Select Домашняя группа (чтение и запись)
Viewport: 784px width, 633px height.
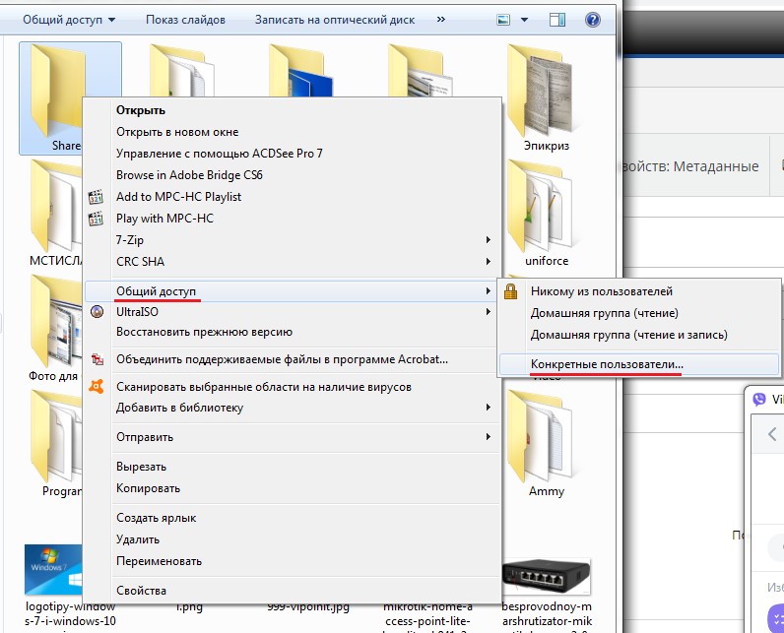coord(638,335)
